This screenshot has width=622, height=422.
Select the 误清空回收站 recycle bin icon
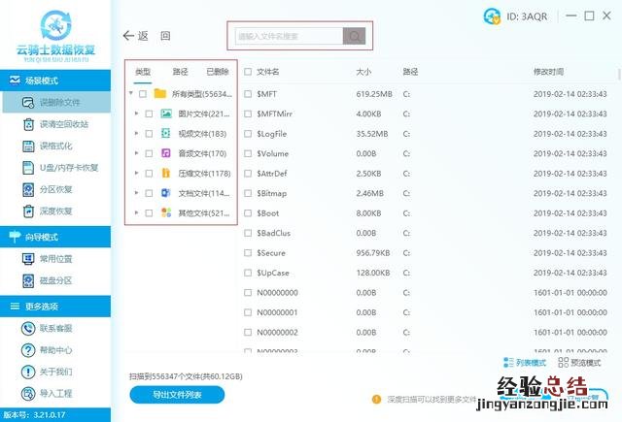pyautogui.click(x=28, y=124)
